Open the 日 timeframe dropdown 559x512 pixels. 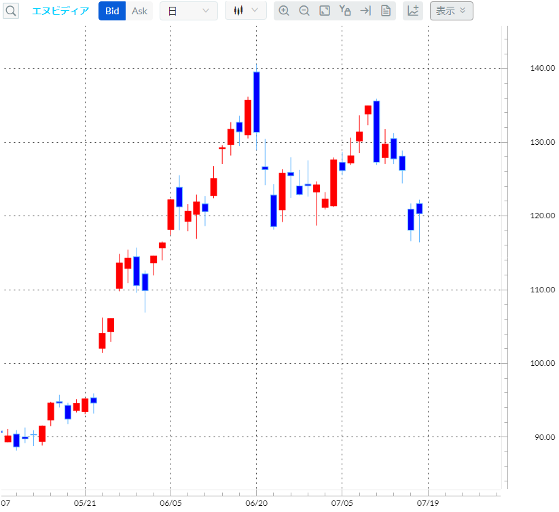coord(189,11)
